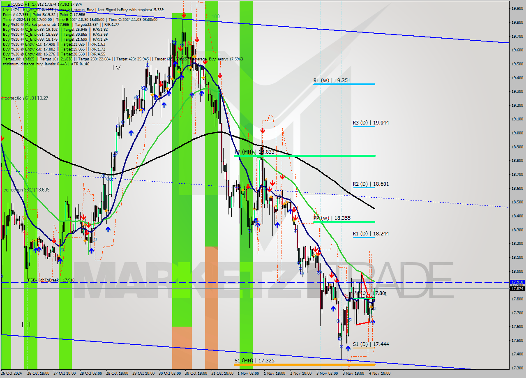526x378 pixels.
Task: Click the 'PP (w) | 18.355' pivot label
Action: (332, 218)
